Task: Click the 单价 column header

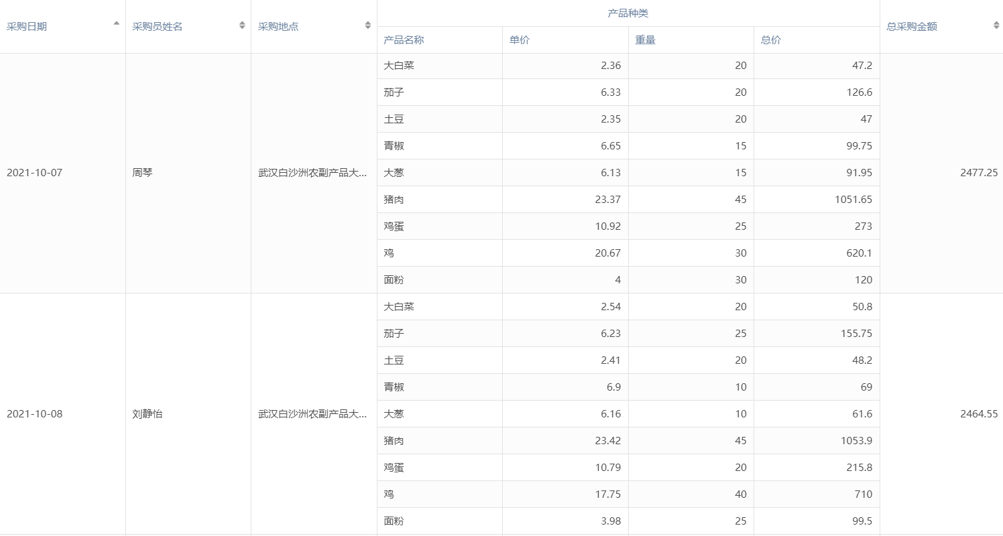Action: [520, 40]
